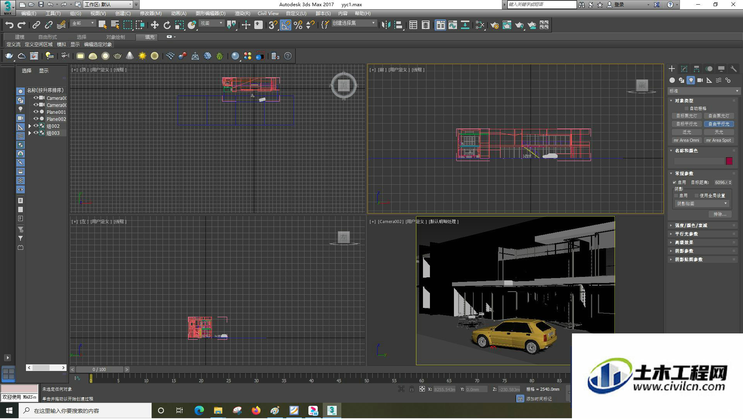Open the Civil View menu
This screenshot has height=419, width=743.
pos(268,14)
